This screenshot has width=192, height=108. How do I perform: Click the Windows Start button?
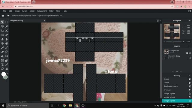3,105
